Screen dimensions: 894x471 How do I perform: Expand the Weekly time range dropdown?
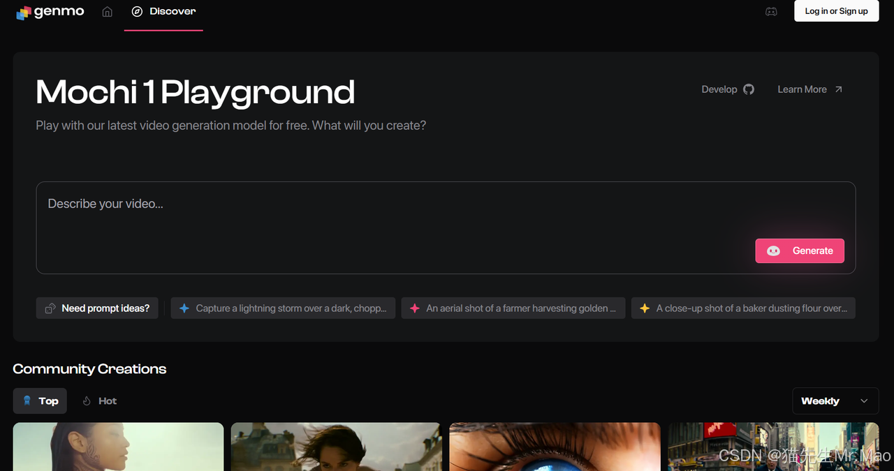pos(835,401)
